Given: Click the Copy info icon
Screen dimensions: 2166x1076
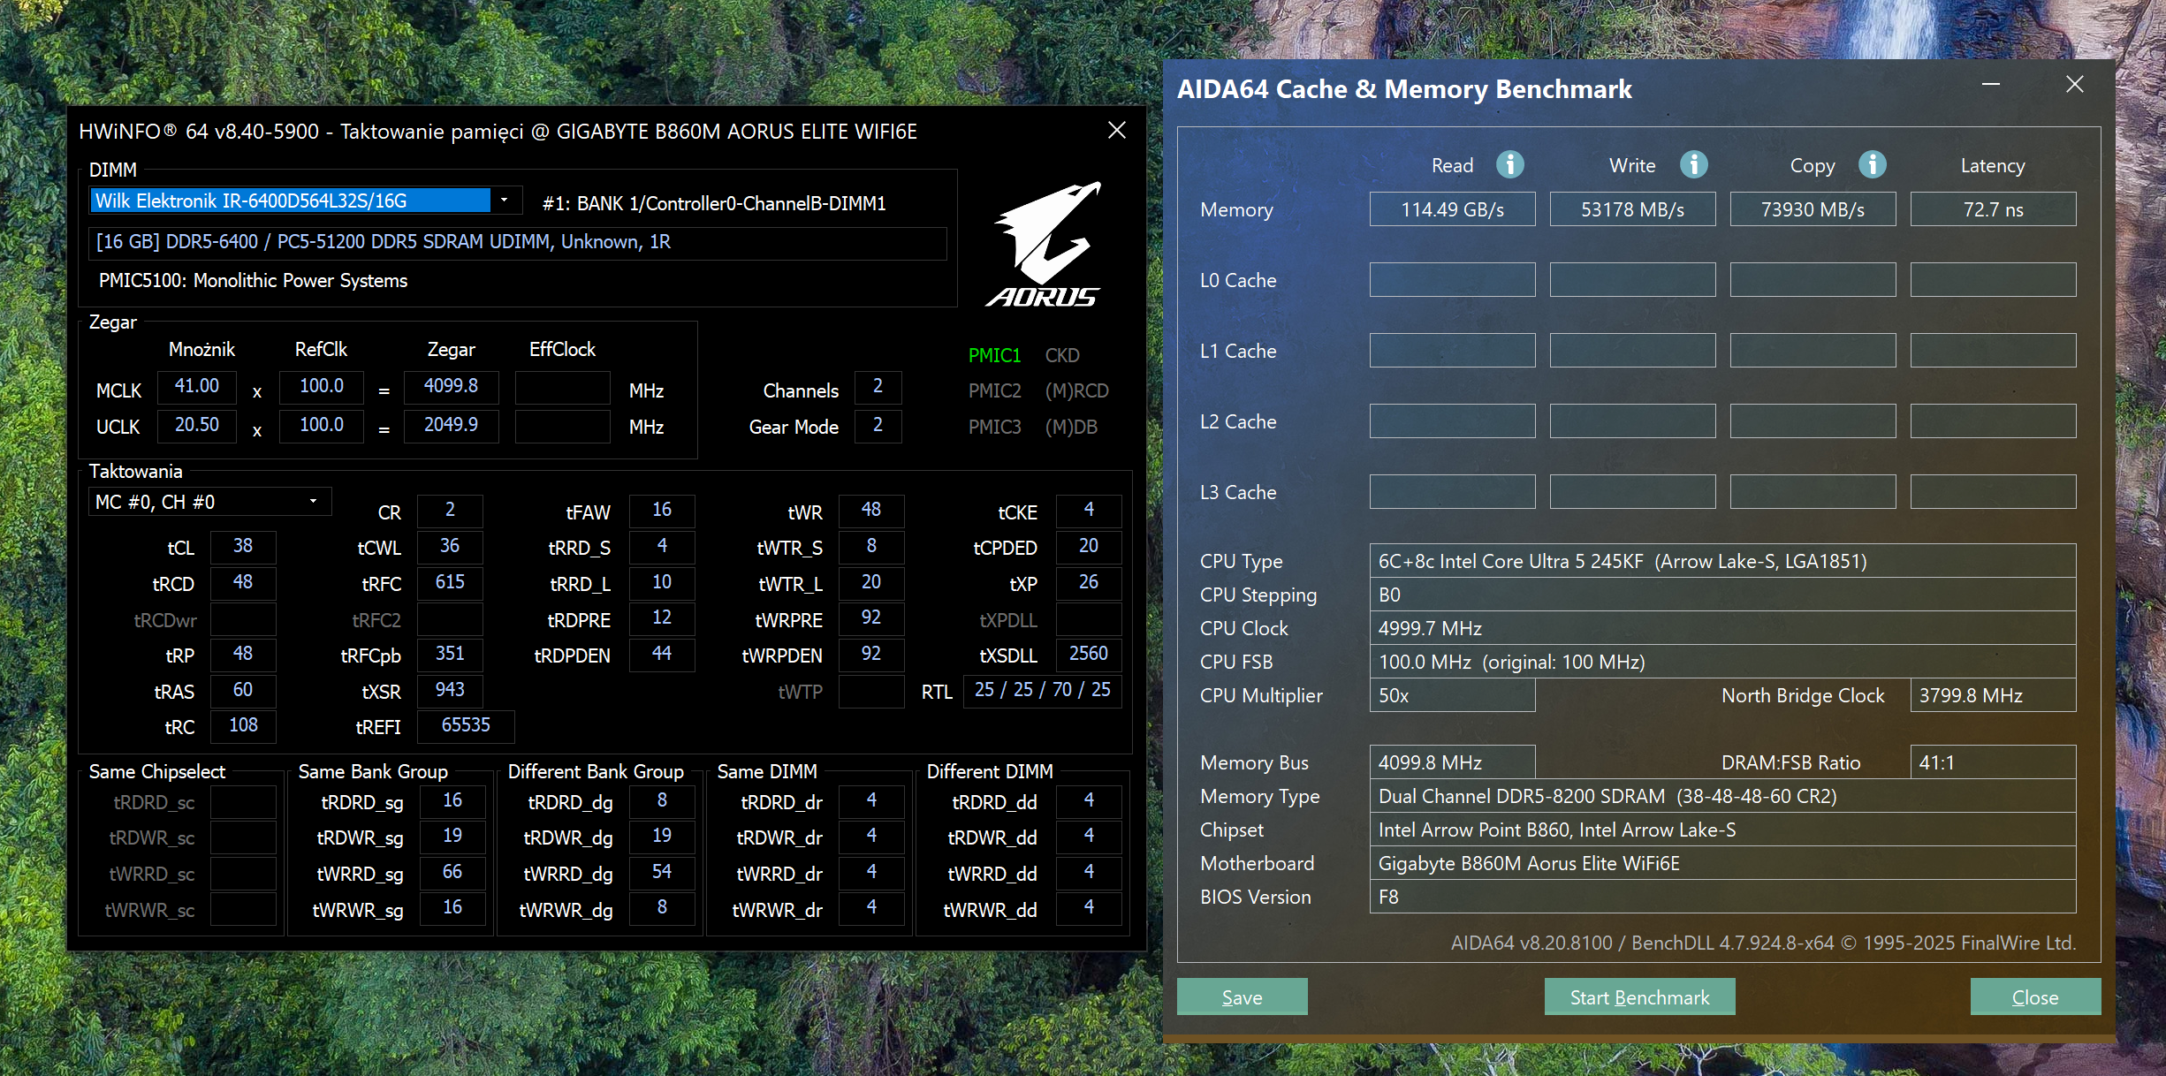Looking at the screenshot, I should pos(1872,164).
